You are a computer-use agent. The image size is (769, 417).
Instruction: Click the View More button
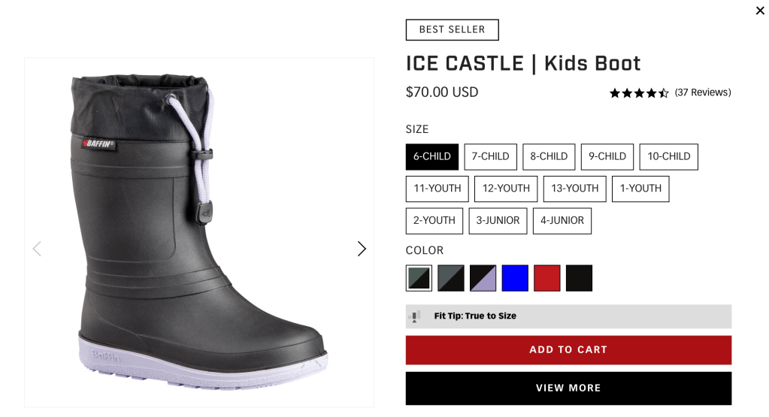pyautogui.click(x=568, y=388)
